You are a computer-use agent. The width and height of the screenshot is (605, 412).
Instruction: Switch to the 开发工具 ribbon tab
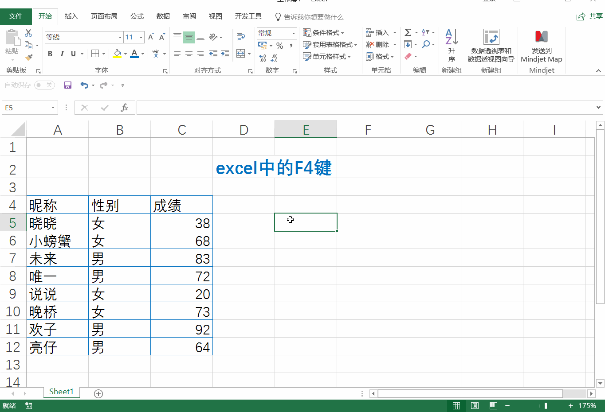pyautogui.click(x=248, y=16)
